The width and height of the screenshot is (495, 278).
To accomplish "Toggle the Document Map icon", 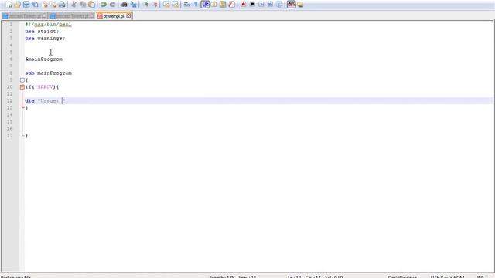I will tap(223, 5).
